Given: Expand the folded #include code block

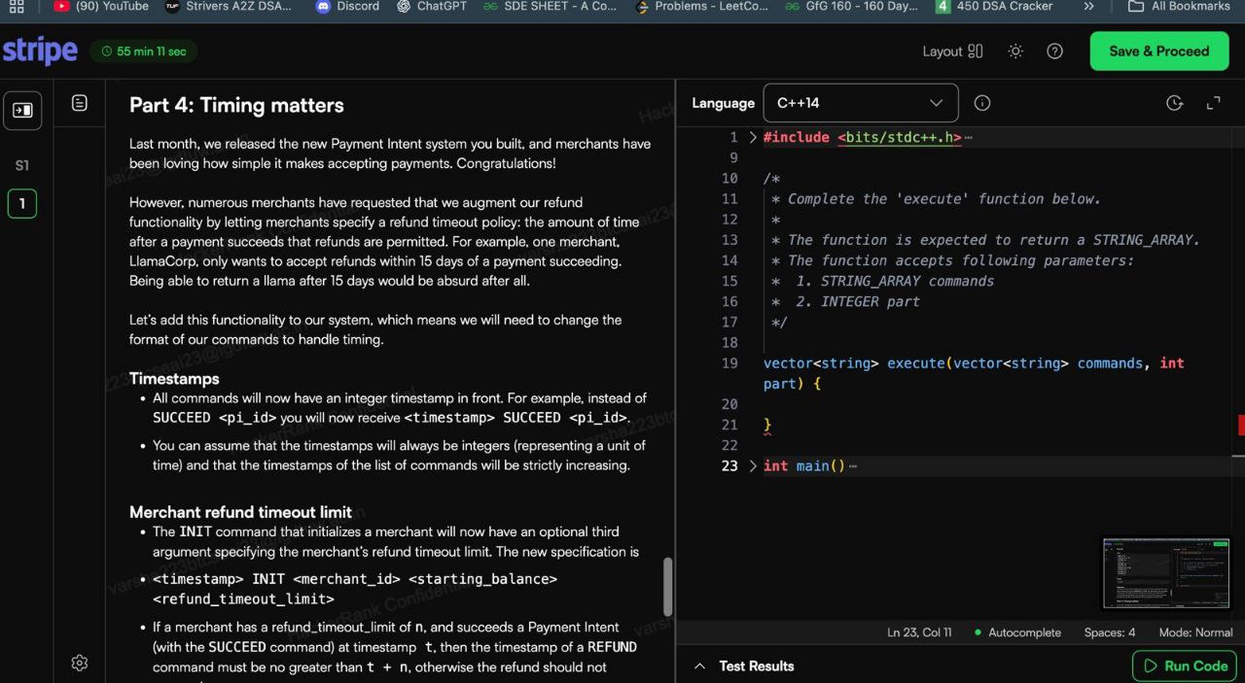Looking at the screenshot, I should [x=752, y=138].
